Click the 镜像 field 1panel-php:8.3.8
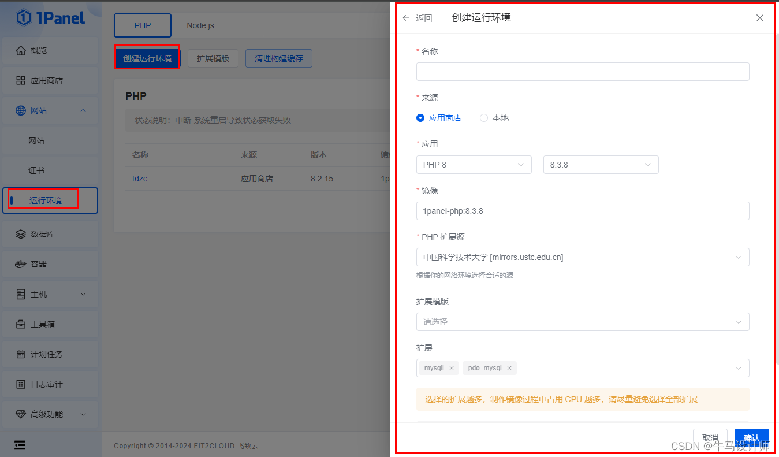 click(x=583, y=211)
